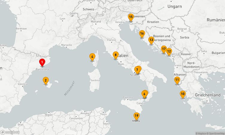Click map marker number 13
Viewport: 225px width, 135px height.
151,40
